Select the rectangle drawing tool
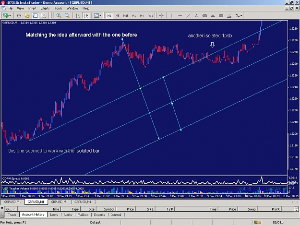The image size is (300, 225). 221,16
